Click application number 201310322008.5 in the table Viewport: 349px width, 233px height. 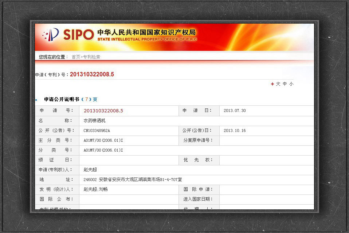pyautogui.click(x=103, y=111)
